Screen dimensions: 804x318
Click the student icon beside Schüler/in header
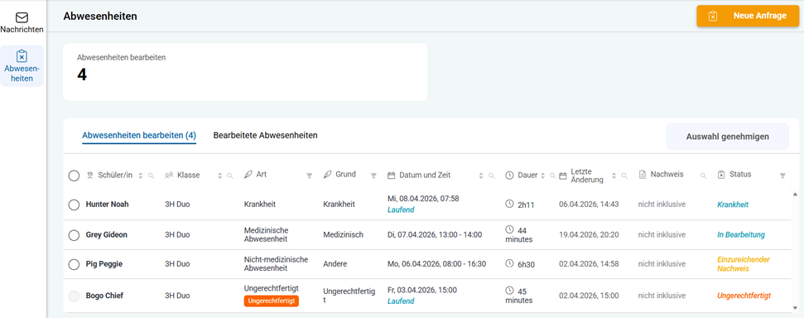click(x=90, y=175)
